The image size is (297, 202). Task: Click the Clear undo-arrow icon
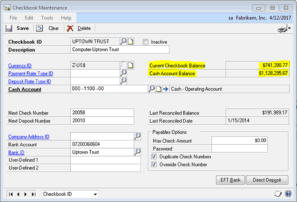click(x=39, y=28)
